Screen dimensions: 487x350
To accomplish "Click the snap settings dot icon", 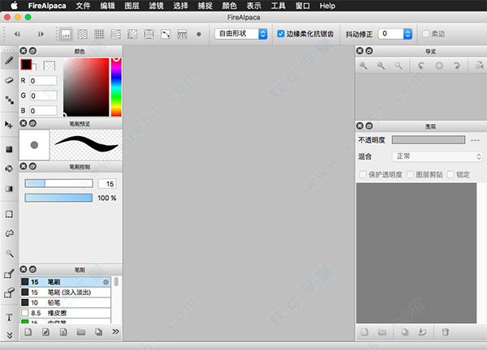I will 199,34.
